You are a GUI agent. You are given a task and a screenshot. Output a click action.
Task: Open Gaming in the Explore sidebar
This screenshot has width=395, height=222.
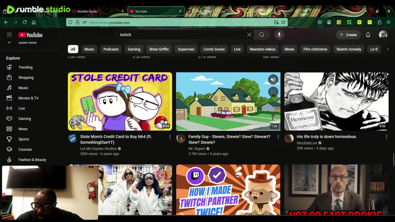[x=31, y=119]
